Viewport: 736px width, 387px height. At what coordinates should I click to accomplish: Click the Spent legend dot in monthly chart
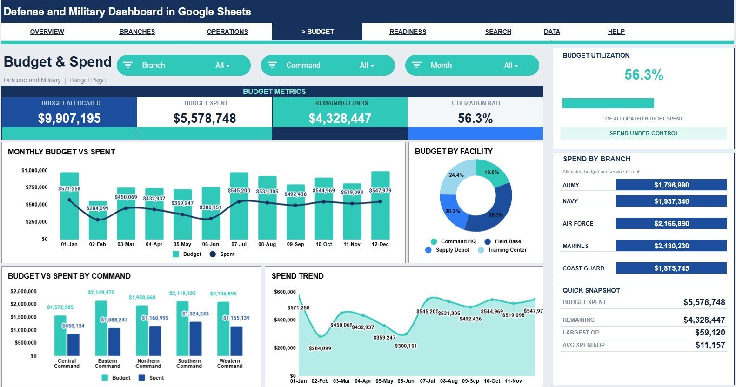(x=213, y=254)
